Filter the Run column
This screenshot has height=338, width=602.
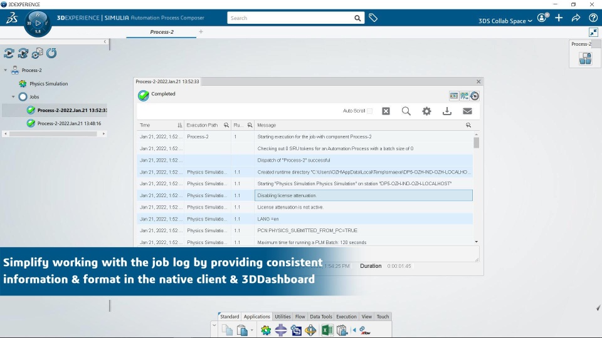[250, 125]
